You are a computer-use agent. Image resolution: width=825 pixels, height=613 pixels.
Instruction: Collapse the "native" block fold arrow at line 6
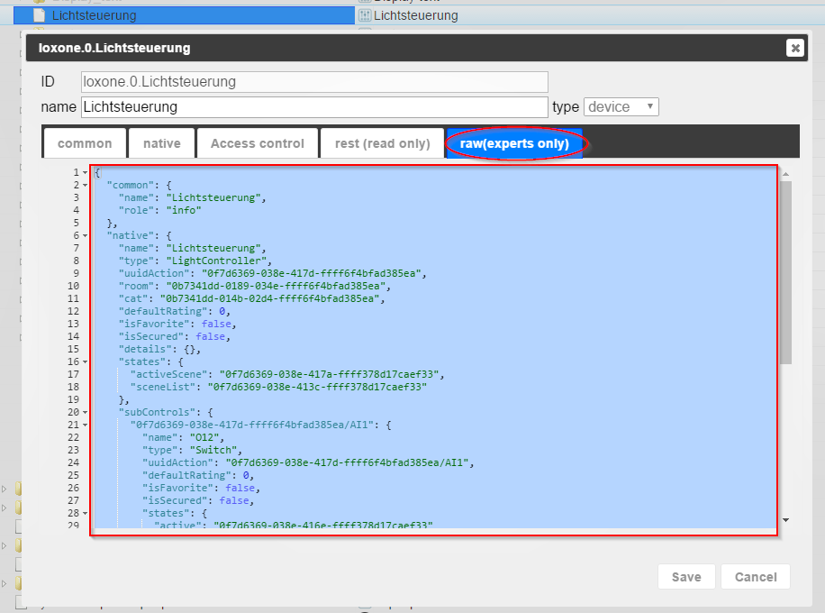pos(86,236)
